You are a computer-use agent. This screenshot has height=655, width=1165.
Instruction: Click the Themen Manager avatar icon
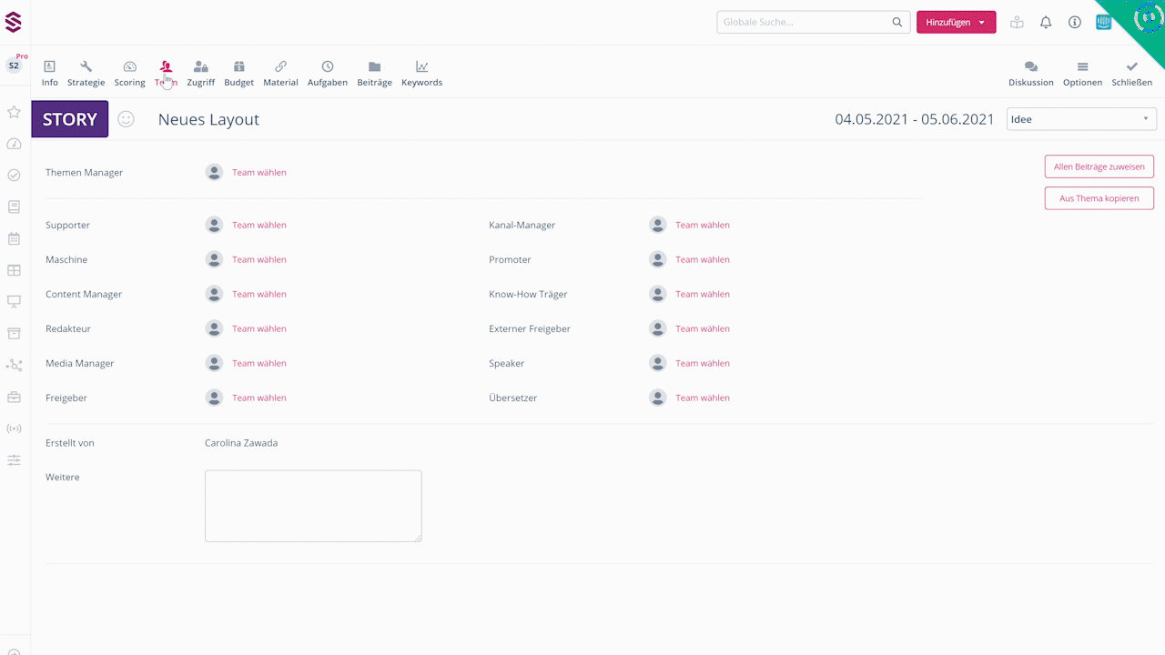tap(214, 172)
